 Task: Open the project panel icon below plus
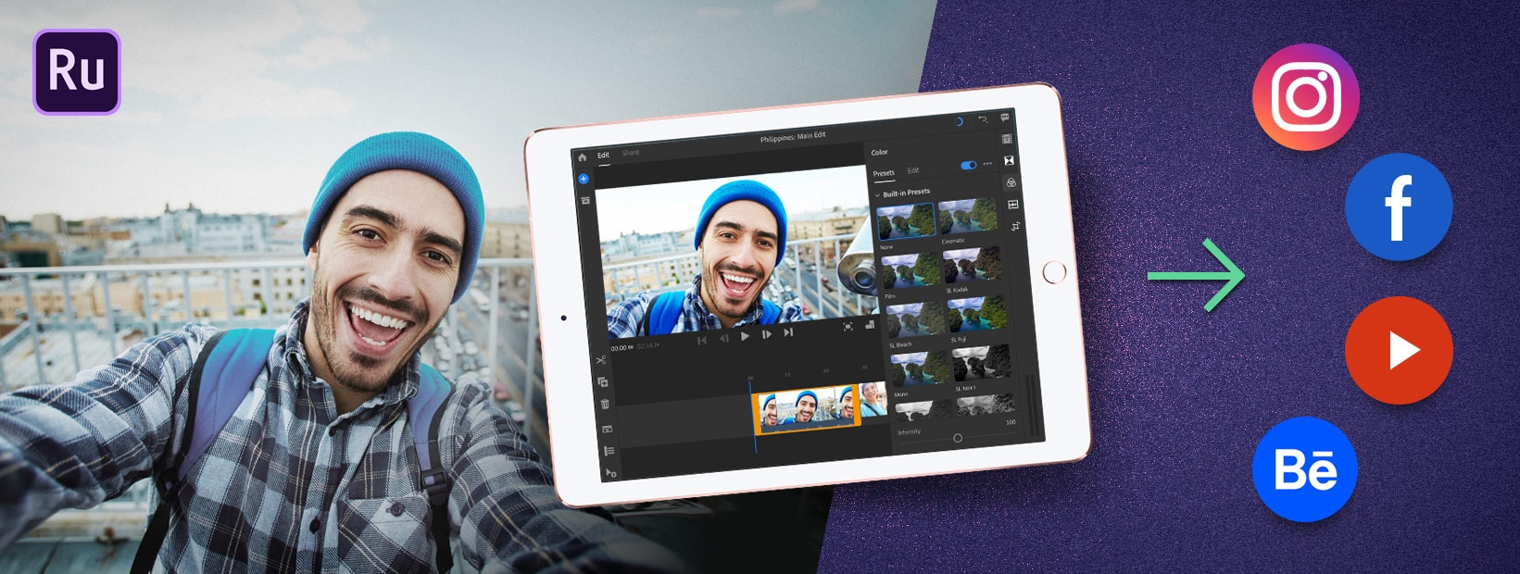pos(585,201)
